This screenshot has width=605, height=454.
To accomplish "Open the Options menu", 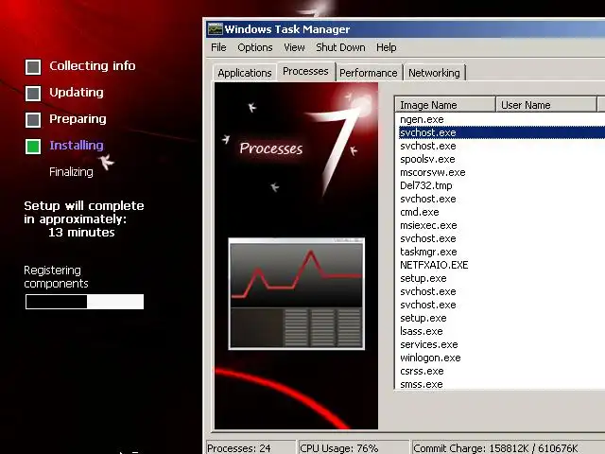I will tap(255, 47).
